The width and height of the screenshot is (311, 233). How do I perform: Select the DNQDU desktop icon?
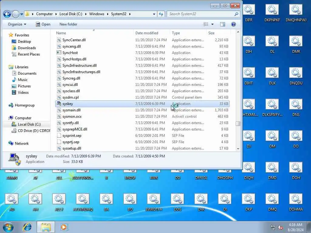coord(296,76)
